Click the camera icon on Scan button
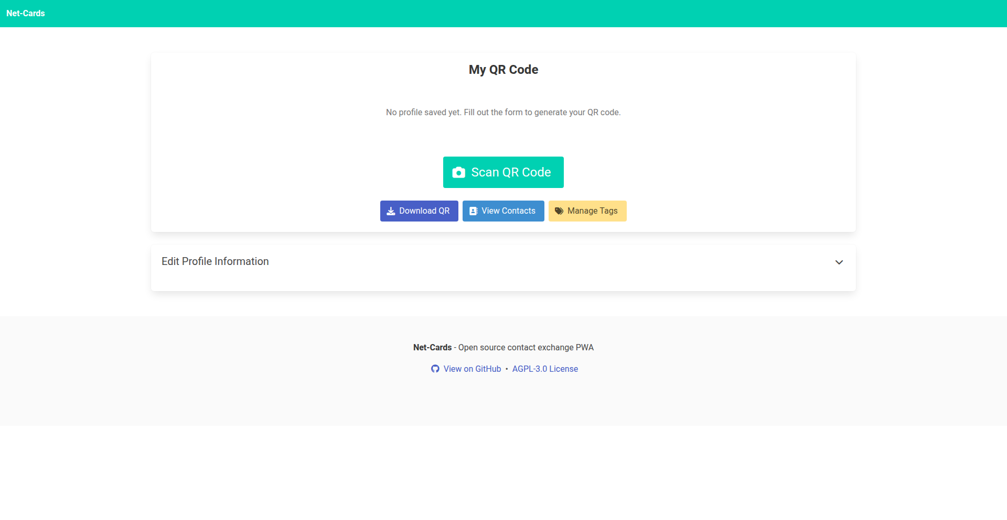 [x=458, y=172]
